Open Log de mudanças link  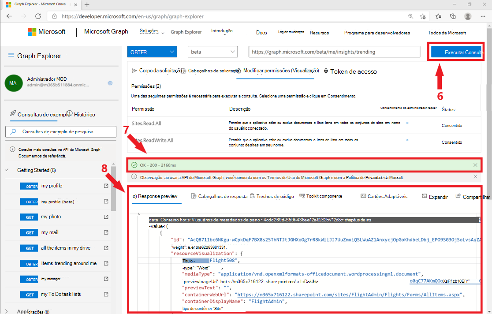(x=291, y=32)
